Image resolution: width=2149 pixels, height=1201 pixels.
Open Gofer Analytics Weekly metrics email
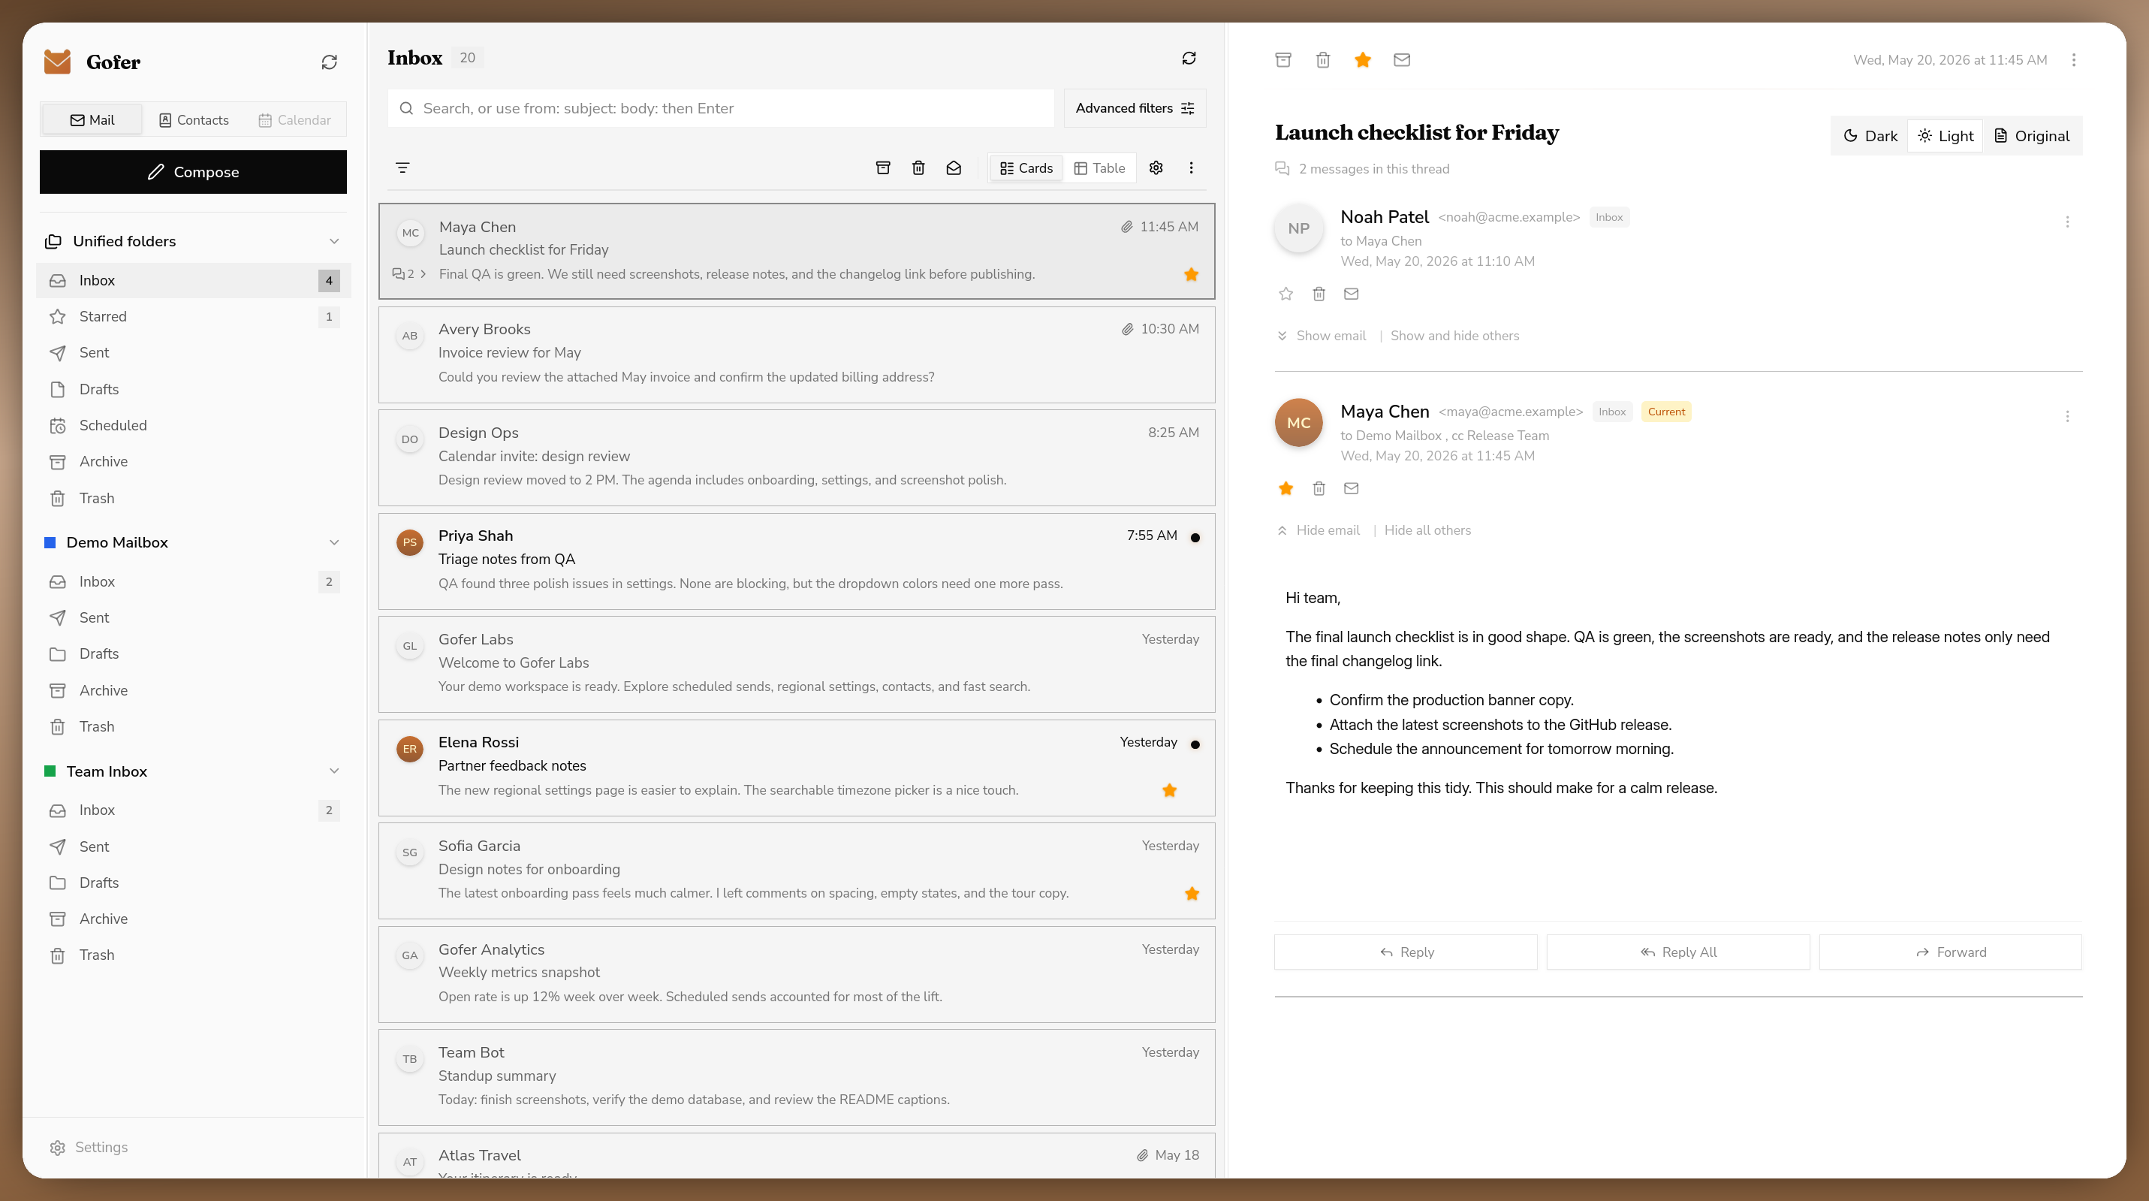[797, 974]
